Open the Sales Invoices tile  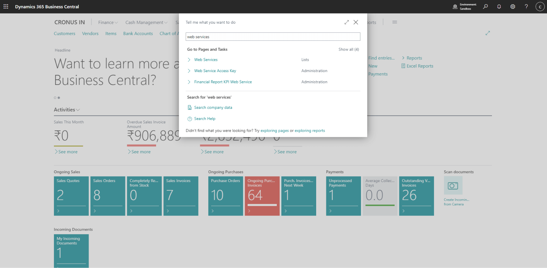tap(181, 196)
